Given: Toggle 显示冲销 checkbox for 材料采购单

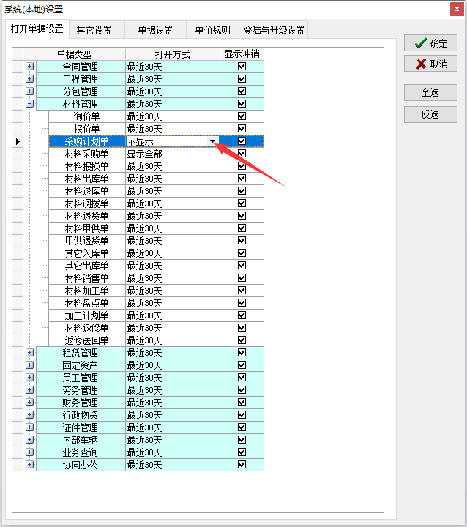Looking at the screenshot, I should click(x=242, y=154).
